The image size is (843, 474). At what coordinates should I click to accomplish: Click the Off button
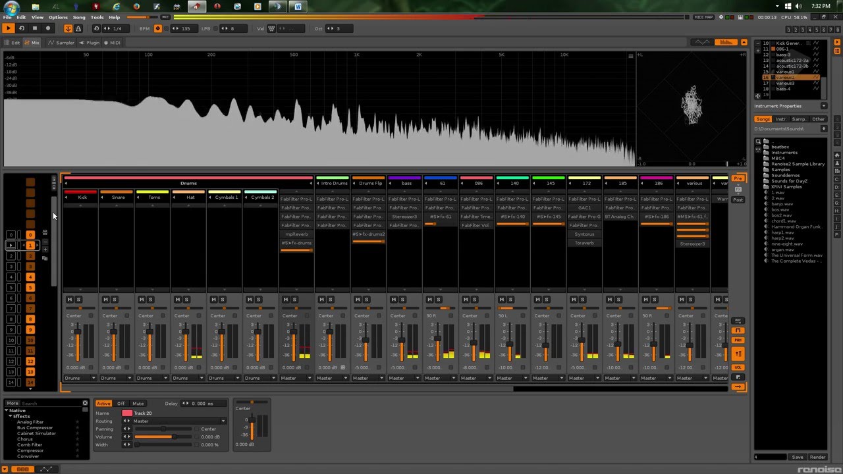pyautogui.click(x=121, y=404)
